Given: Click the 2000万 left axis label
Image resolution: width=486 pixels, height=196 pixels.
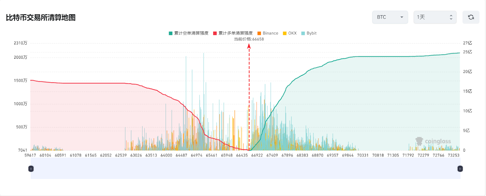Looking at the screenshot, I should pos(21,57).
